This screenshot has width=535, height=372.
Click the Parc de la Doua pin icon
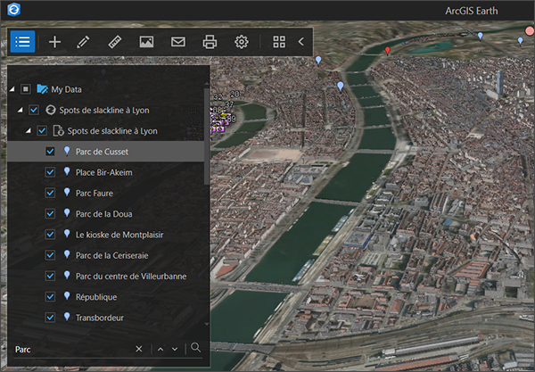[67, 213]
